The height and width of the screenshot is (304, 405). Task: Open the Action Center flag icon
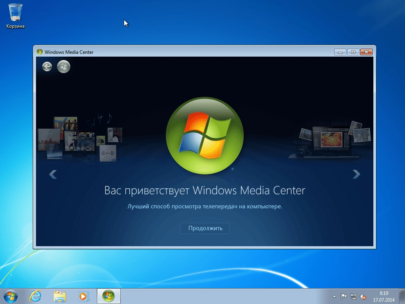coord(344,296)
